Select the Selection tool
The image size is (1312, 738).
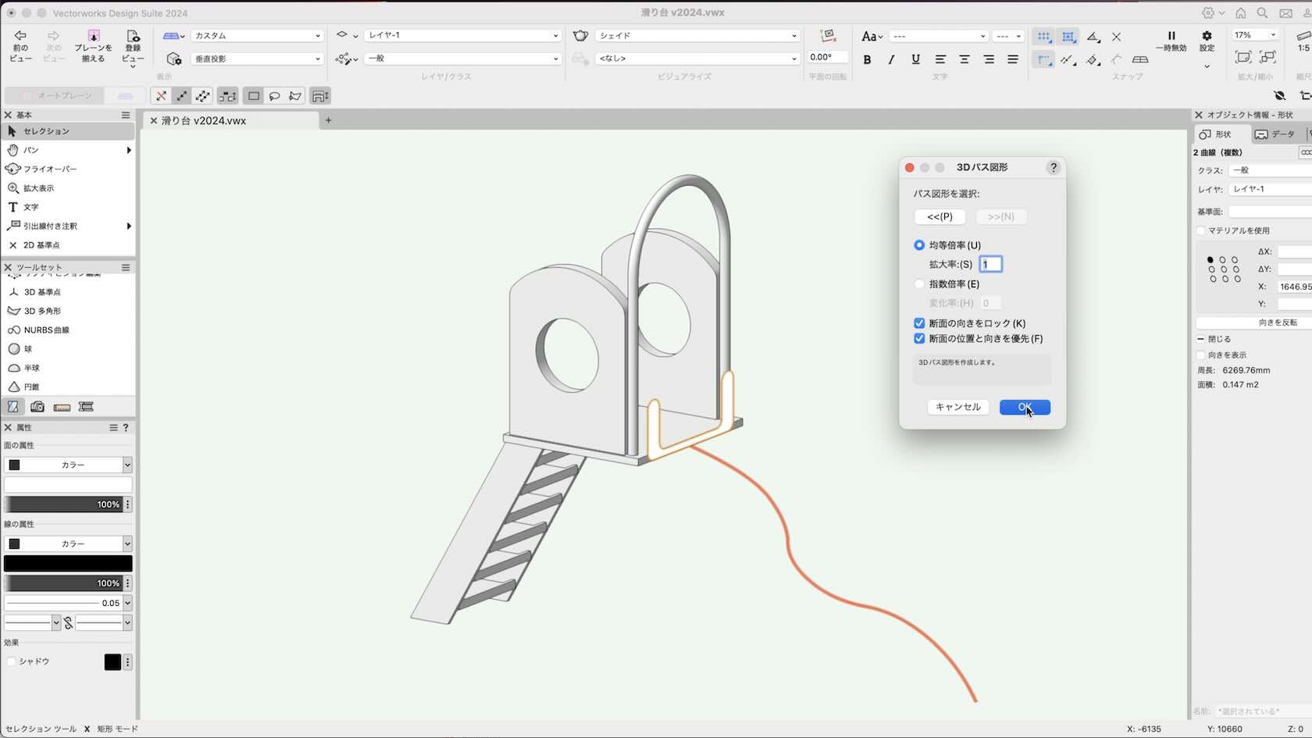[x=68, y=131]
